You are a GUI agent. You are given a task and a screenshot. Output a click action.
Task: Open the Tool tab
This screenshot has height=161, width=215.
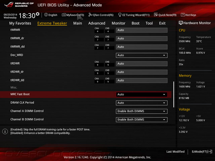click(149, 23)
